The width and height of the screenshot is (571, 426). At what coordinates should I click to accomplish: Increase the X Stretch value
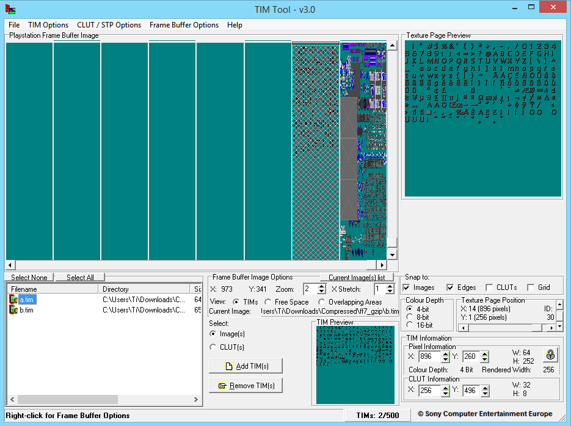click(390, 287)
